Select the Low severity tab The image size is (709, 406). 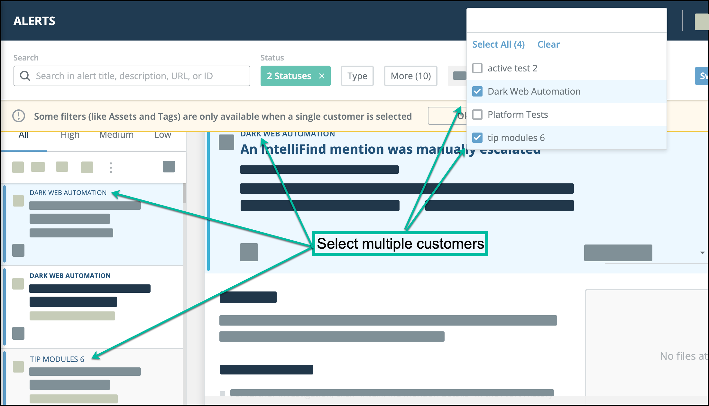point(162,135)
